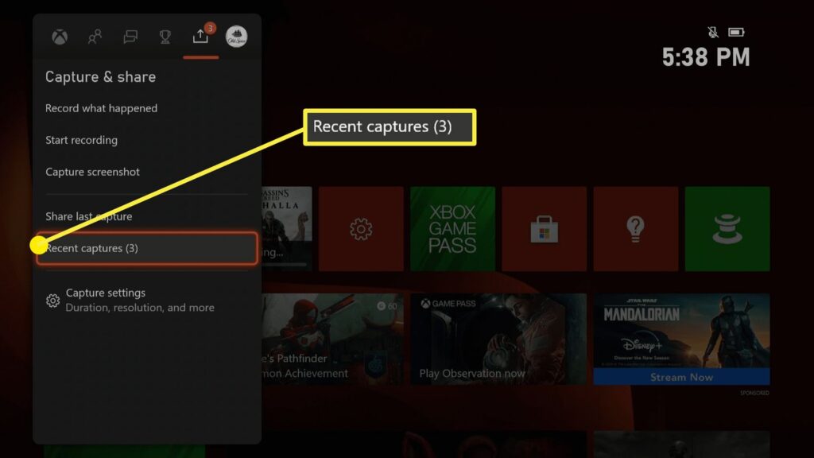Select Record what happened
Image resolution: width=814 pixels, height=458 pixels.
(x=101, y=108)
